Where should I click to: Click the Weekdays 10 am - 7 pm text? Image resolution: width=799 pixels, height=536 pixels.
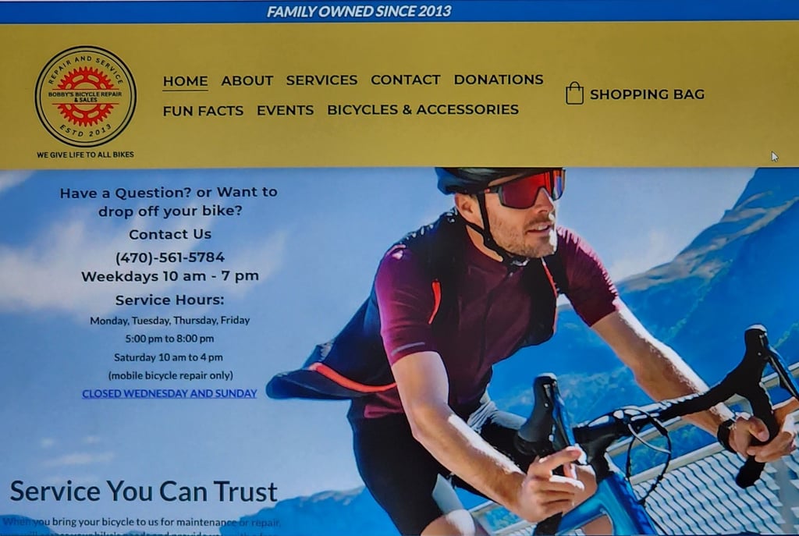169,276
